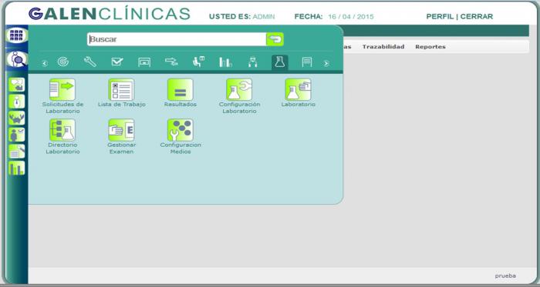The image size is (540, 287).
Task: Select the framed screen category icon
Action: [x=144, y=62]
